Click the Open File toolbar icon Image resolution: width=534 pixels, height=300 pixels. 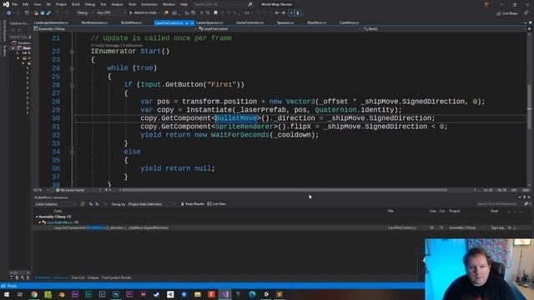[x=36, y=13]
